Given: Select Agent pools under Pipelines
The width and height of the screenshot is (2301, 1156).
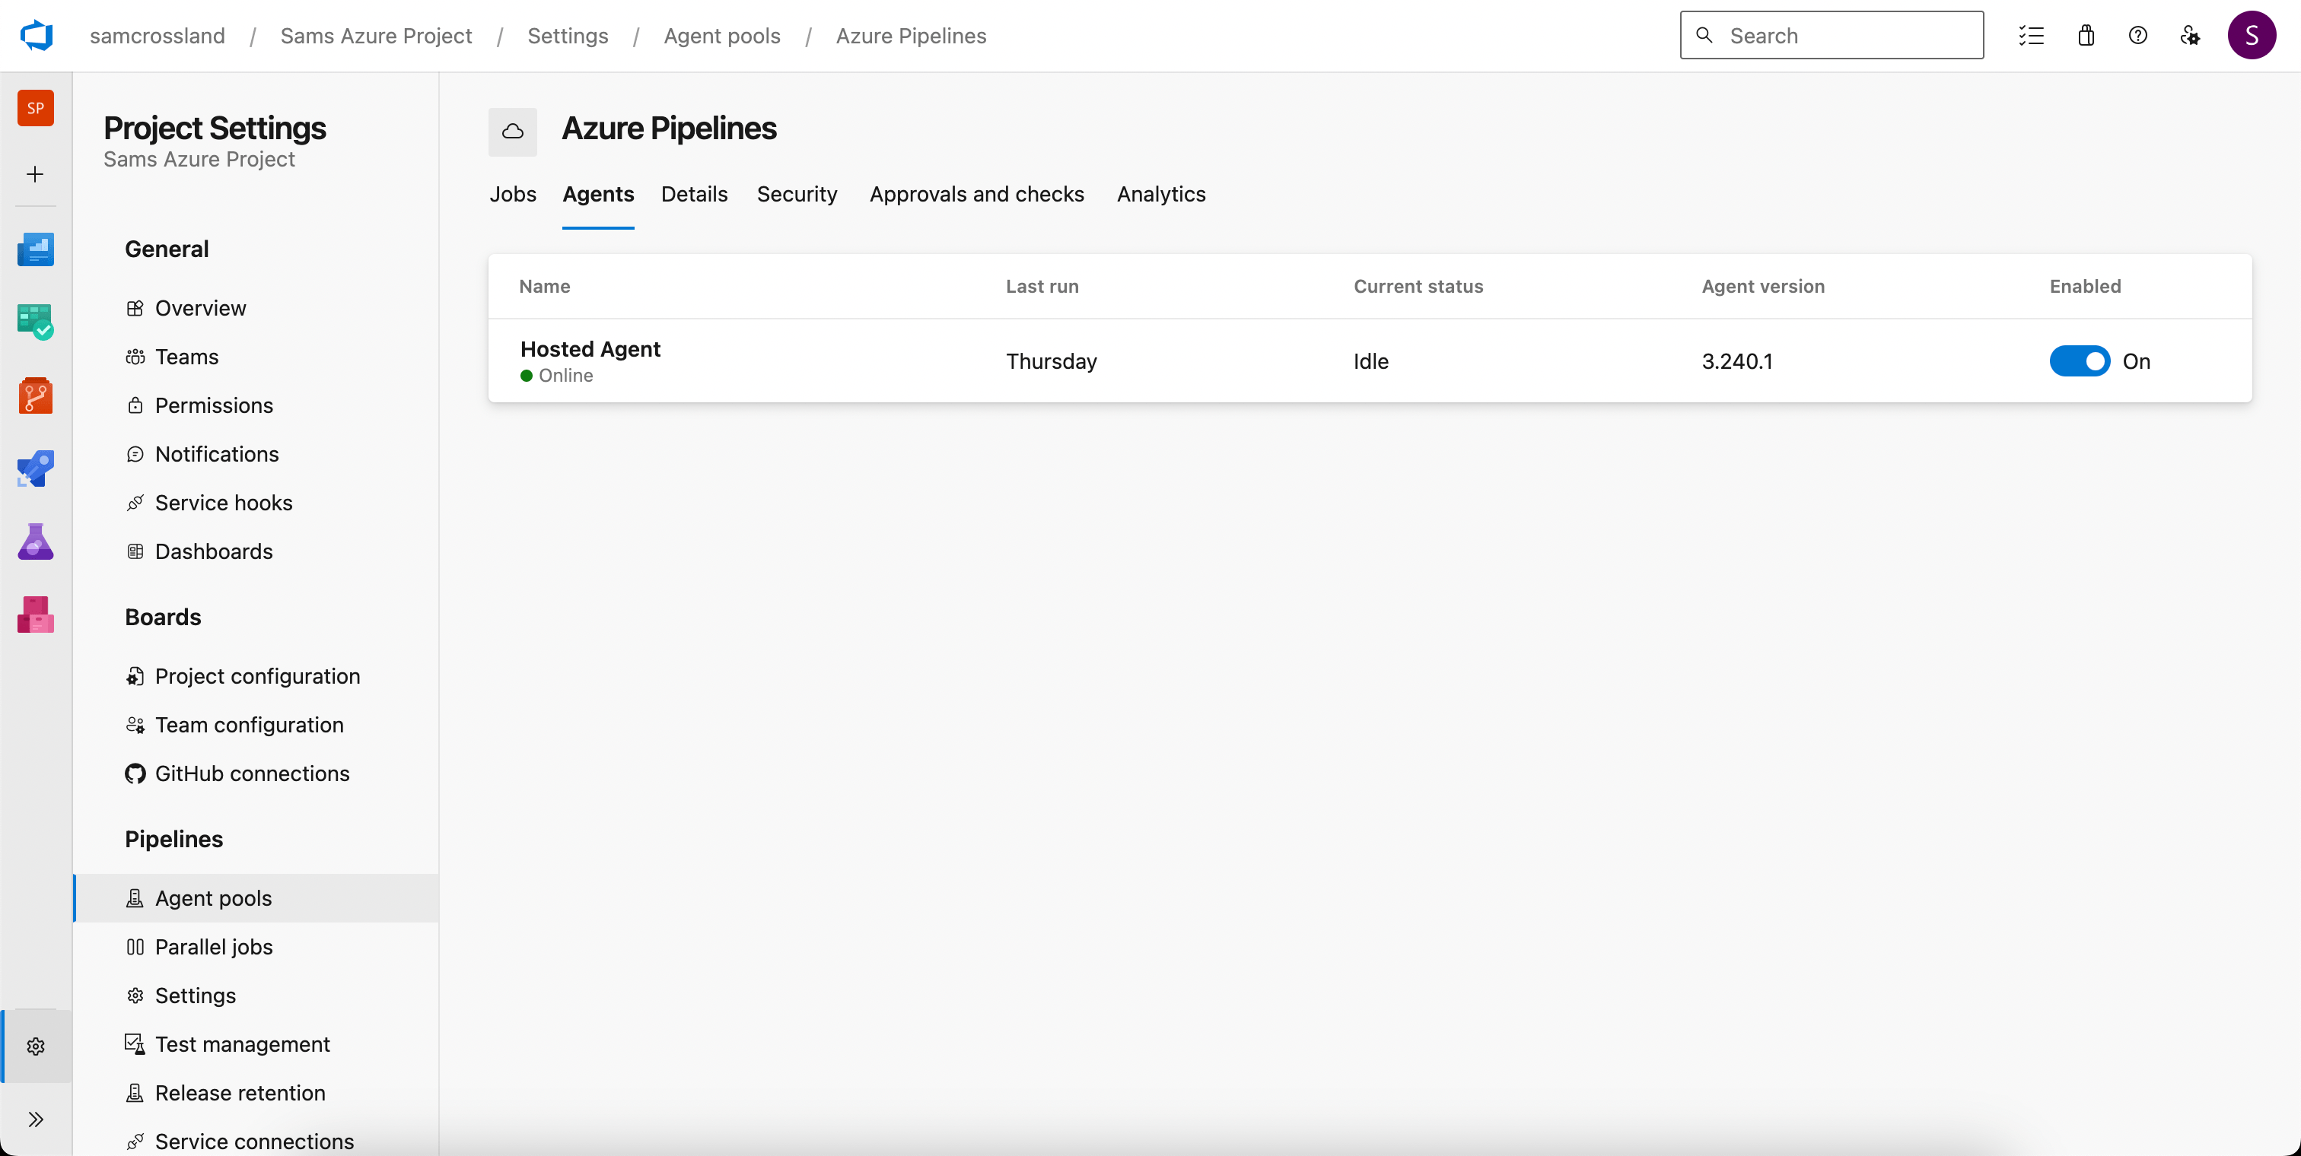Looking at the screenshot, I should 256,898.
